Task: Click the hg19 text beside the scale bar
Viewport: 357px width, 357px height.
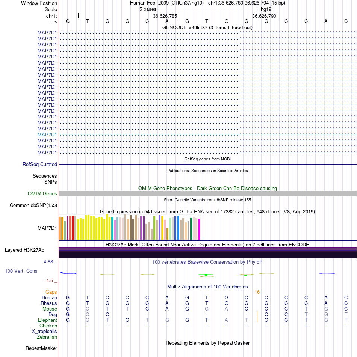Action: coord(266,9)
